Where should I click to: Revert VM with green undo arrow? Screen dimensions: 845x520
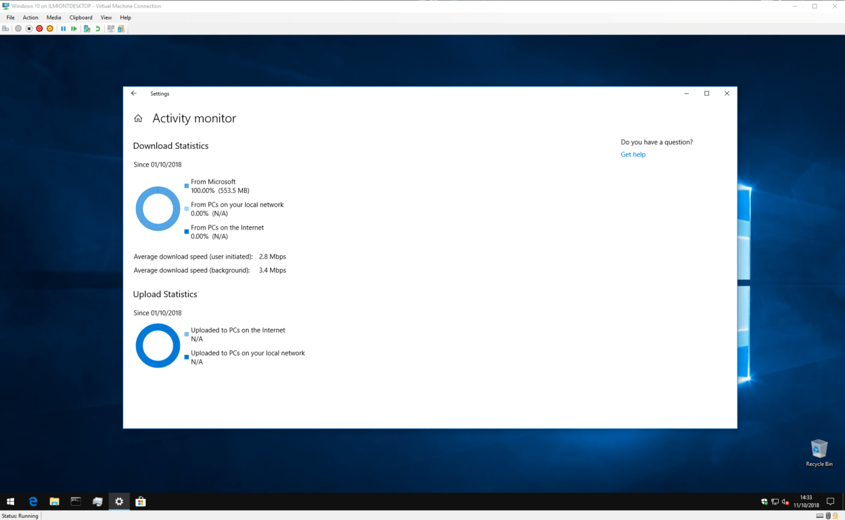coord(97,28)
